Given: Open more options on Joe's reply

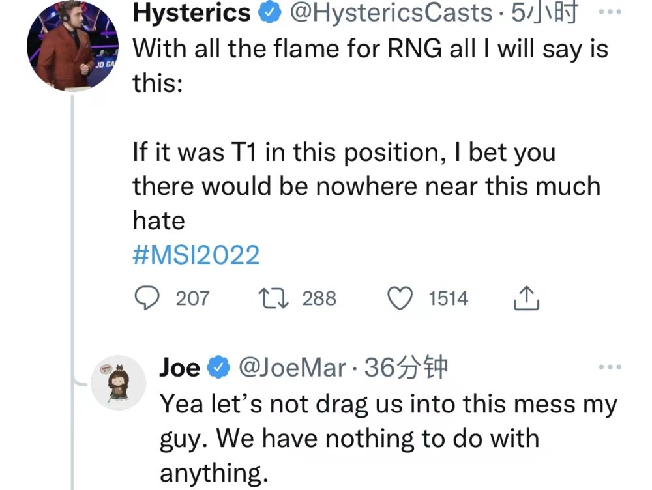Looking at the screenshot, I should click(610, 367).
